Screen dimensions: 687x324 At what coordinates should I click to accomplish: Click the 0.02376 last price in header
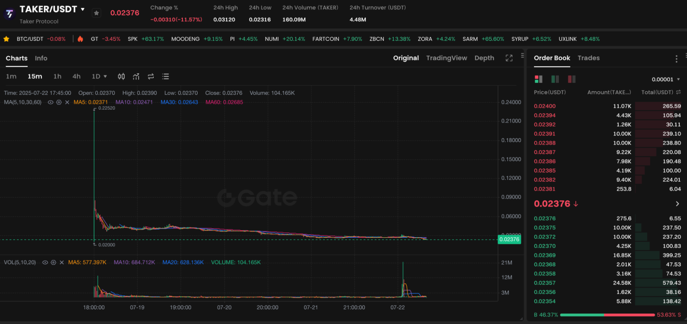point(125,13)
